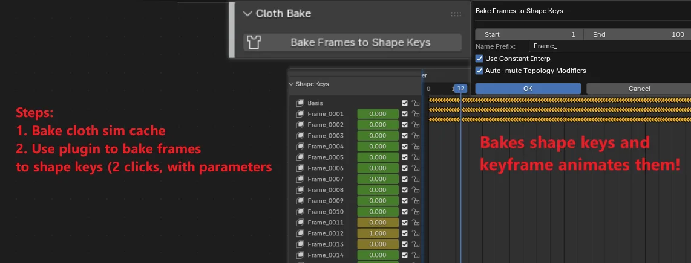
Task: Click the Frame_0012 value slider showing 1.000
Action: coord(378,233)
